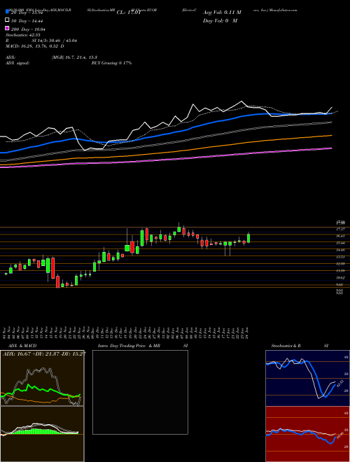This screenshot has width=350, height=462.
Task: Click the '(MGR) 16.7, 21.4, 15.3' ADX values
Action: 74,57
